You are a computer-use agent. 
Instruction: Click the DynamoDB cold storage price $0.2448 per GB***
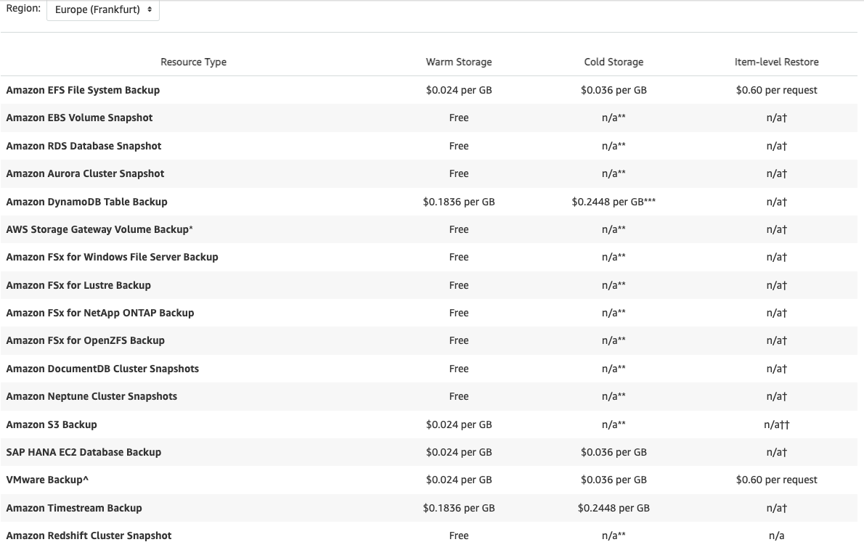coord(614,202)
